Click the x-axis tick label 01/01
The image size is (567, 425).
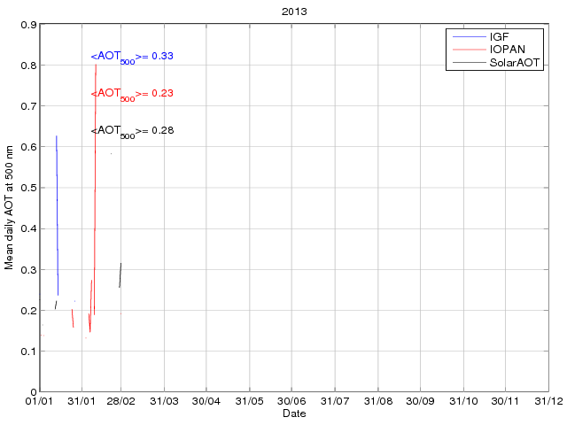coord(39,401)
